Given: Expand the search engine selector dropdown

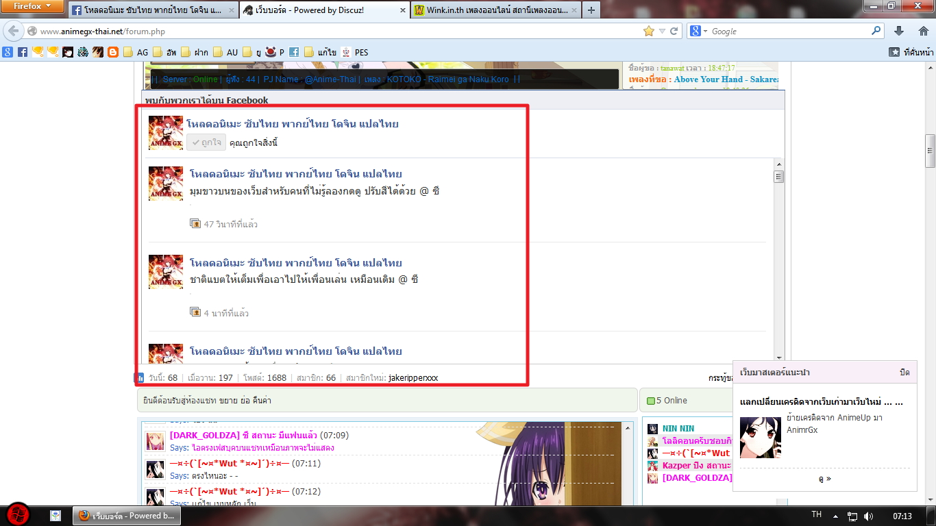Looking at the screenshot, I should [x=698, y=32].
